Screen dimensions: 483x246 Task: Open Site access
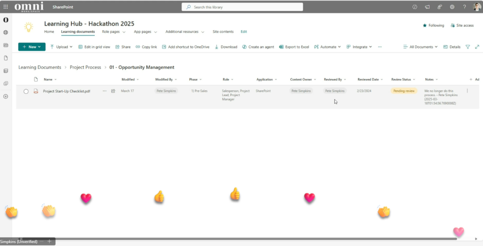coord(462,25)
